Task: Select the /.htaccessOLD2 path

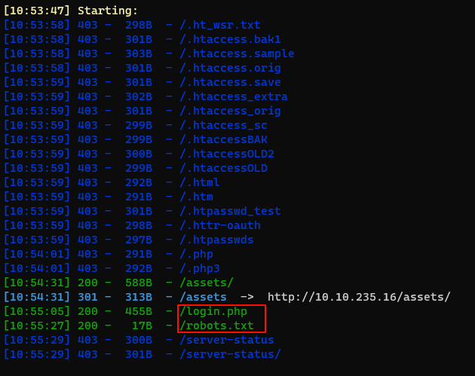Action: (x=227, y=154)
